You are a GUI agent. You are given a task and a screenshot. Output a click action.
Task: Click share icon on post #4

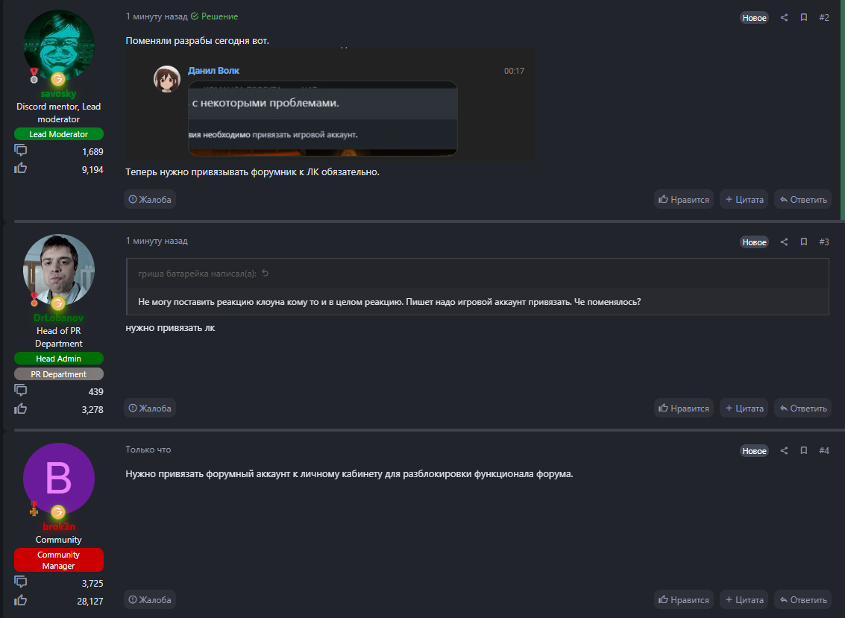[784, 451]
